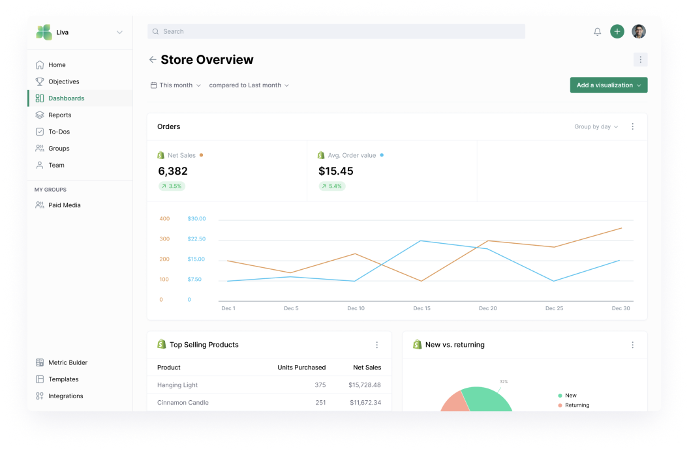Open the Orders card three-dot menu
The image size is (689, 451).
click(632, 127)
